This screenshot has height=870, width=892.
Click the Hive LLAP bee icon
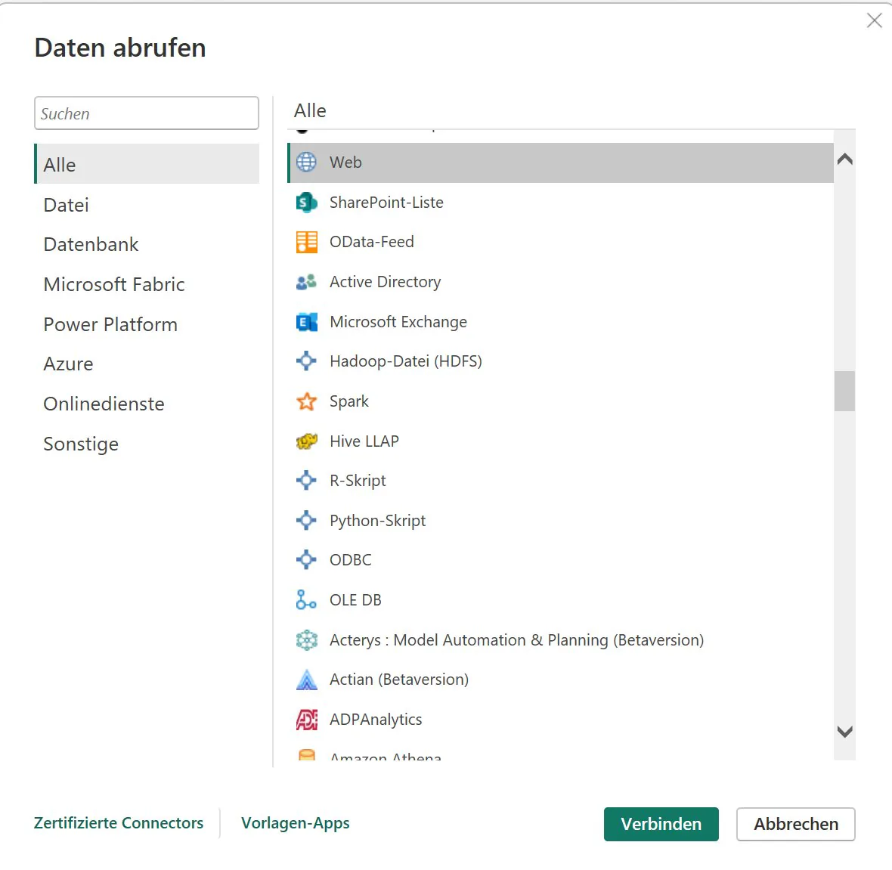306,441
